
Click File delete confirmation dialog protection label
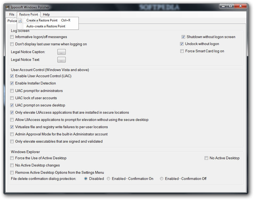(x=44, y=179)
